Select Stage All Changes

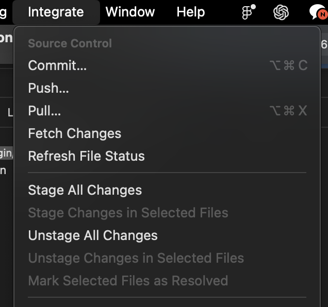tap(85, 190)
